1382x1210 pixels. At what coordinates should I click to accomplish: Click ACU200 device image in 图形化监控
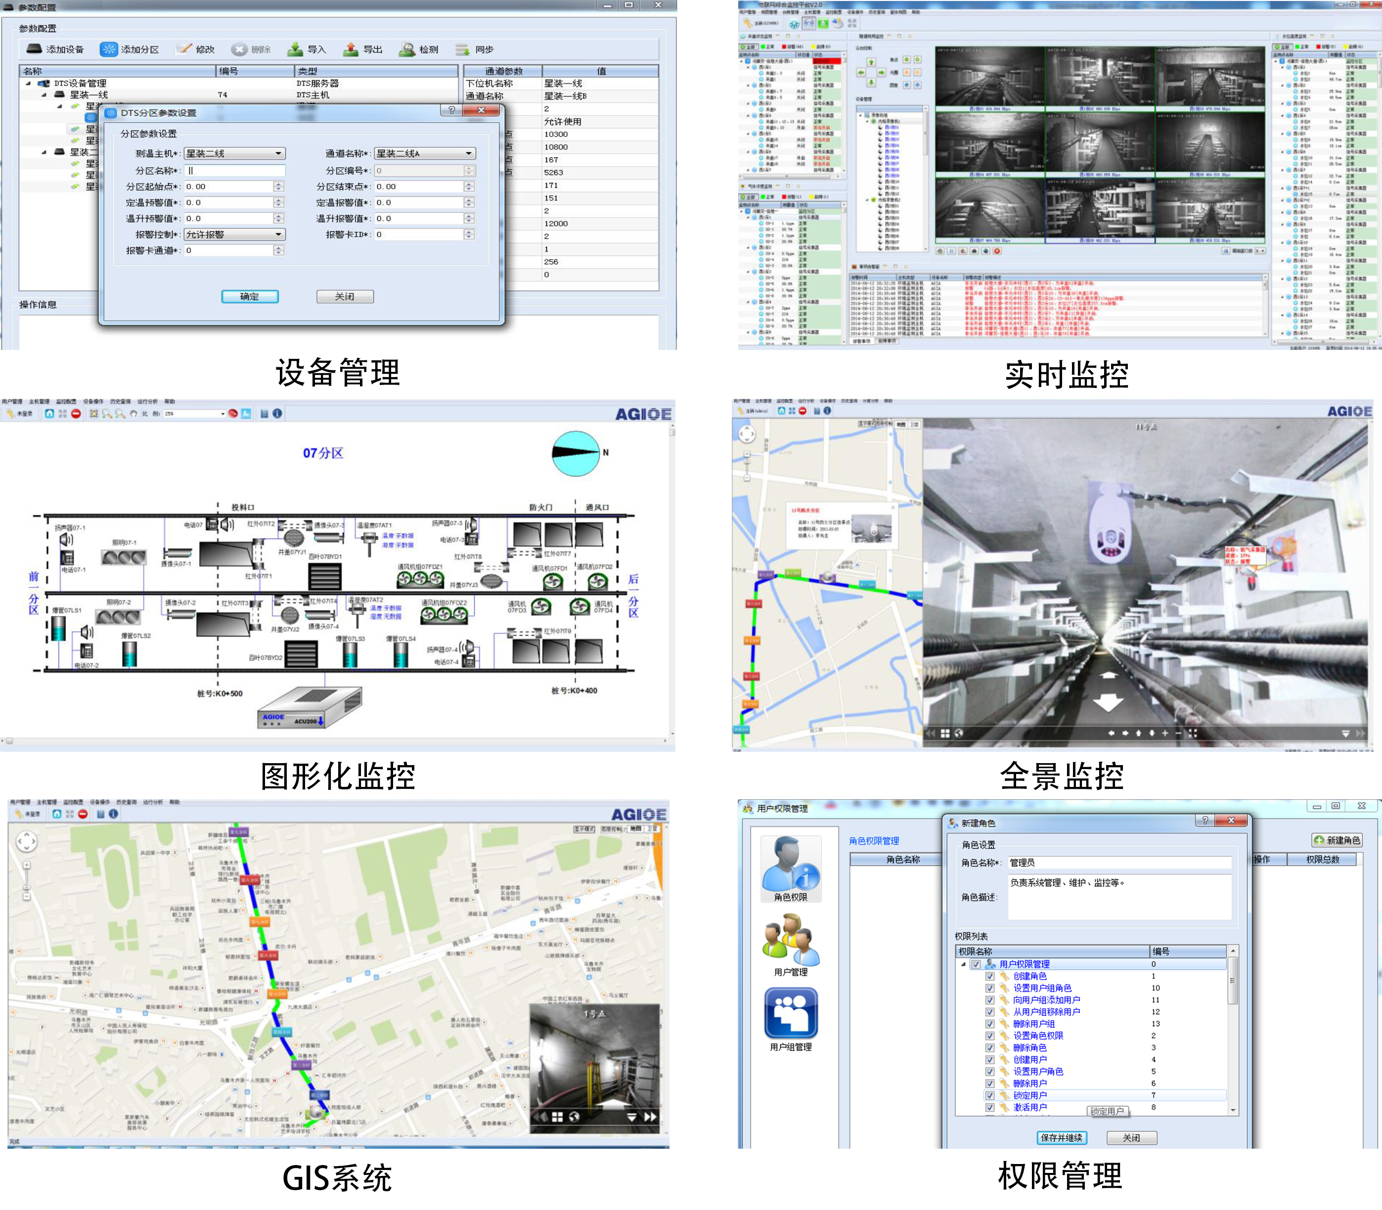310,708
